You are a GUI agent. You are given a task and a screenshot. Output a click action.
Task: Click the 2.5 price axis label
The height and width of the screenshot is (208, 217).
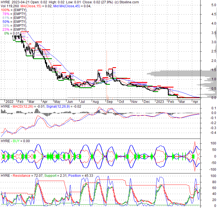coord(214,52)
